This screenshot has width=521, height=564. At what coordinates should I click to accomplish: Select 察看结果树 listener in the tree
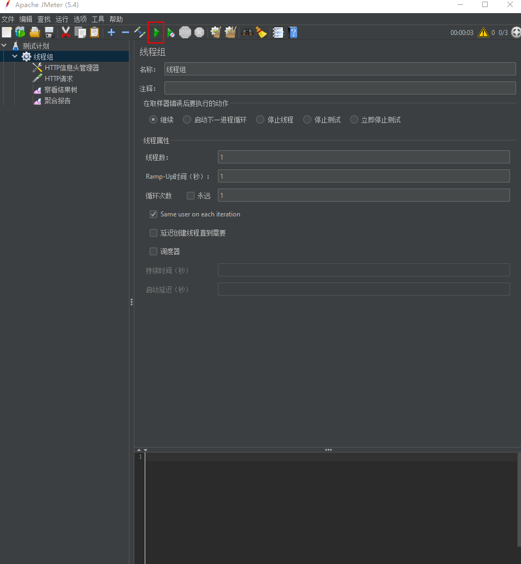click(61, 90)
